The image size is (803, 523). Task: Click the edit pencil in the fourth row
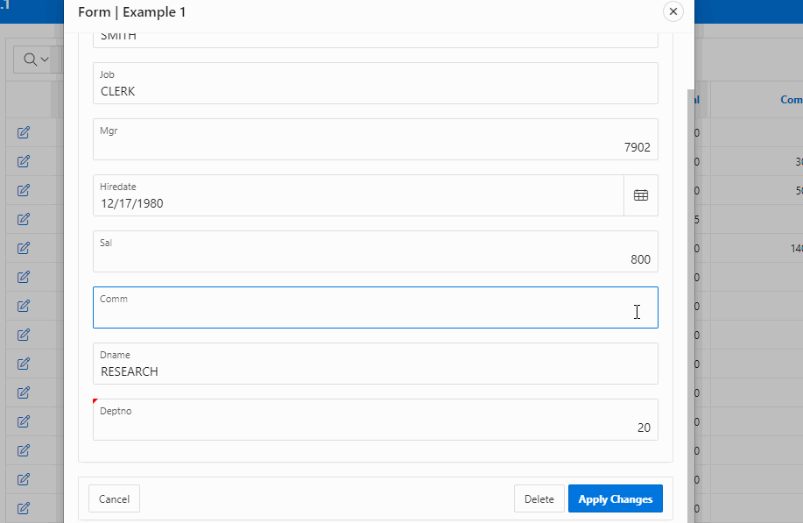click(x=24, y=219)
